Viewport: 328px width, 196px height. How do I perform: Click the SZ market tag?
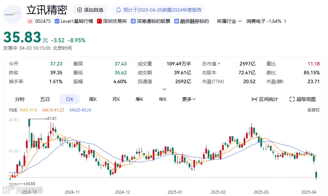pyautogui.click(x=30, y=21)
